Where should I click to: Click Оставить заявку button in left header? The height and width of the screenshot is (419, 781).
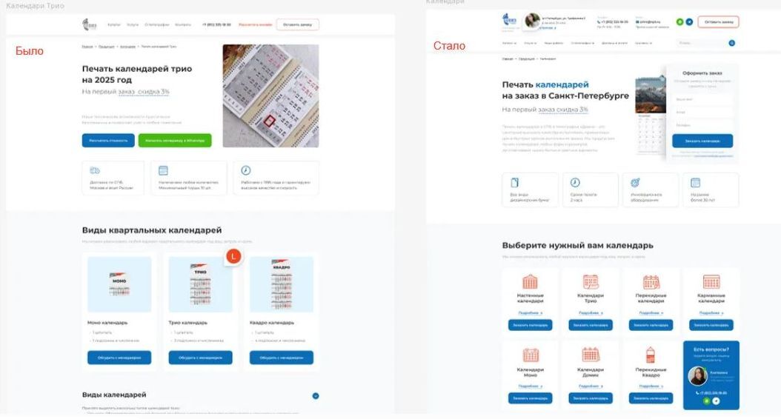coord(297,24)
